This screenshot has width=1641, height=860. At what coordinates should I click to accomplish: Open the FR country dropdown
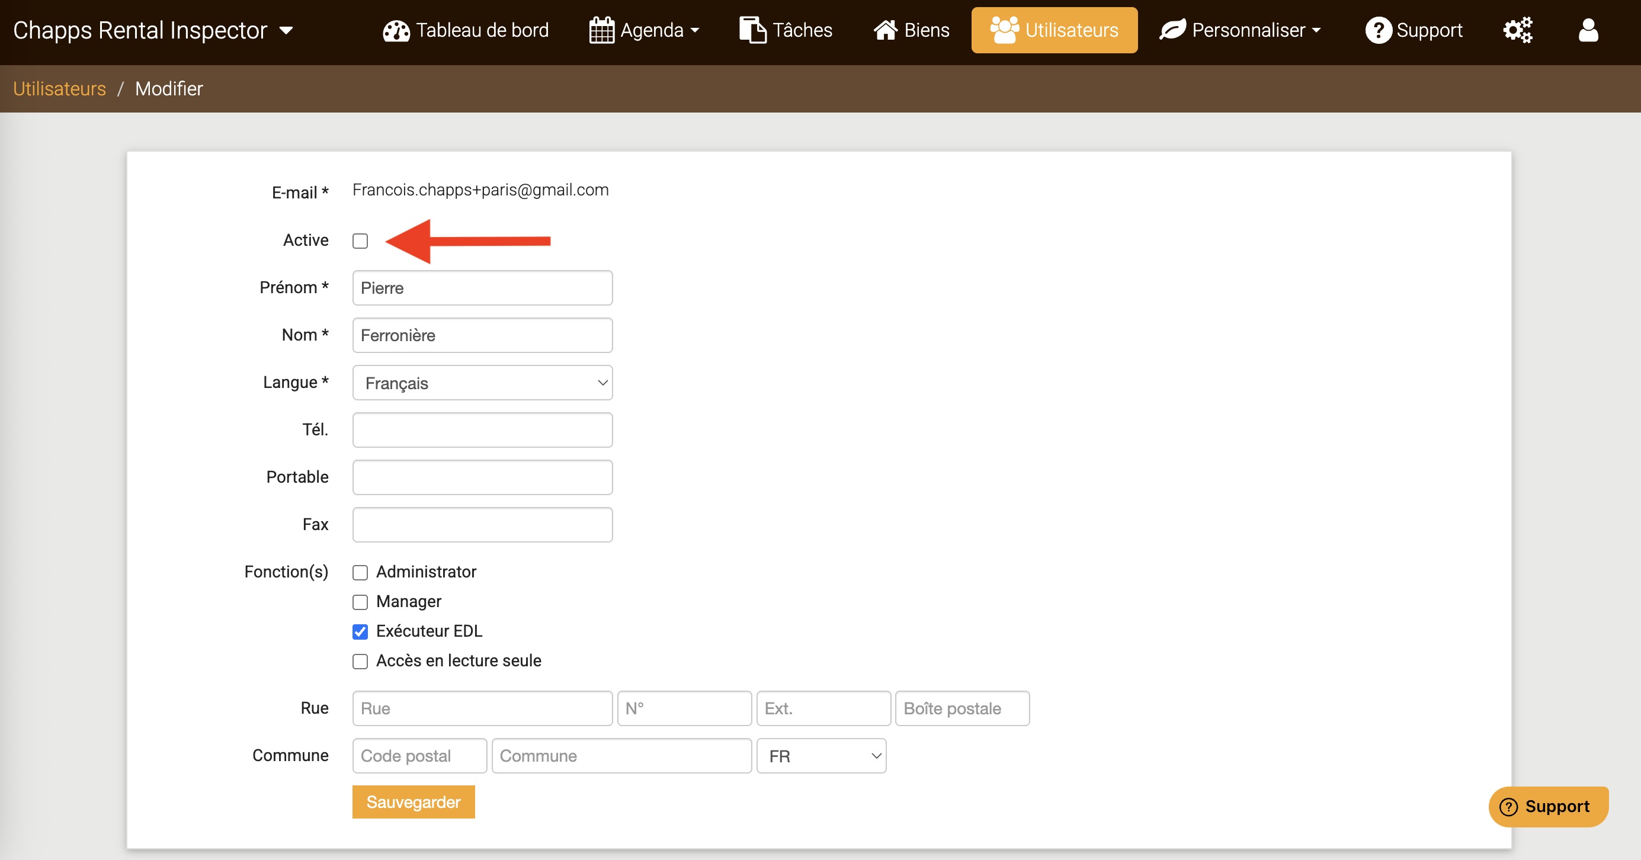click(821, 756)
